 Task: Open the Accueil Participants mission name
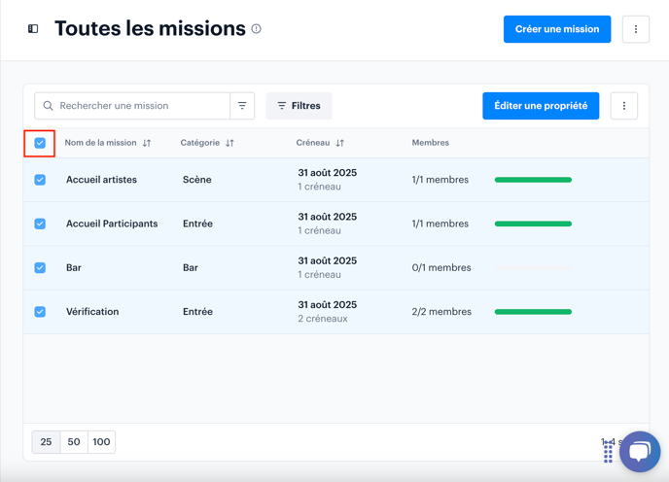point(112,224)
